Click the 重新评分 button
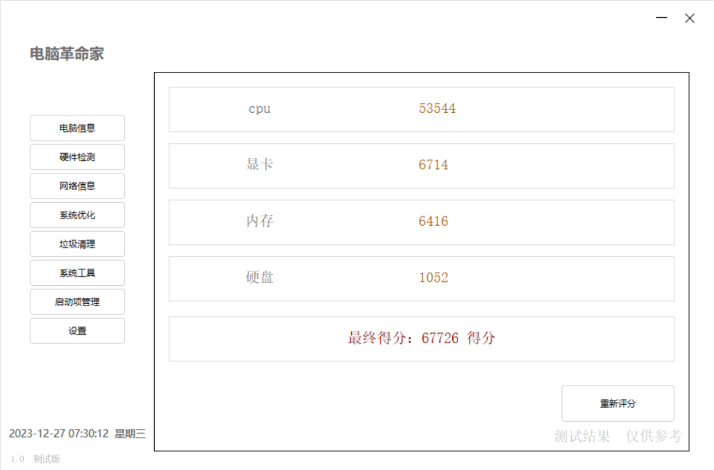The image size is (714, 470). pos(617,403)
